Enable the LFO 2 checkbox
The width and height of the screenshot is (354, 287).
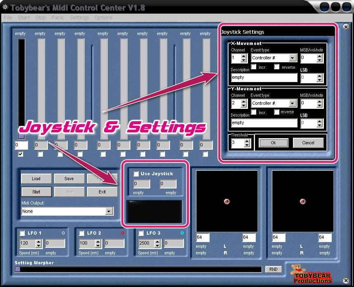[82, 233]
